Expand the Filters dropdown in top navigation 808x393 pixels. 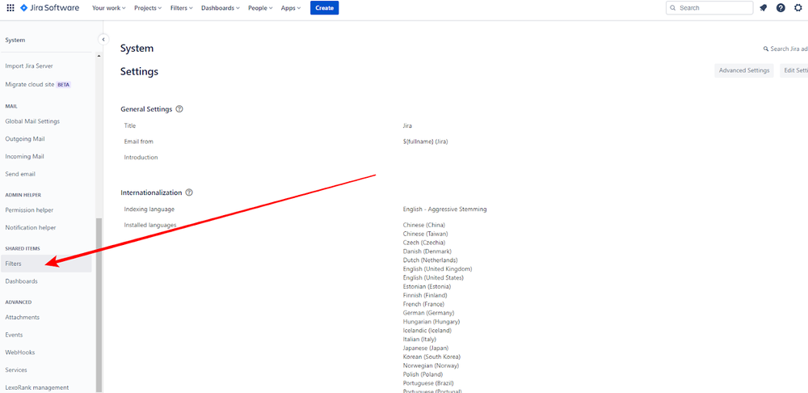[182, 8]
